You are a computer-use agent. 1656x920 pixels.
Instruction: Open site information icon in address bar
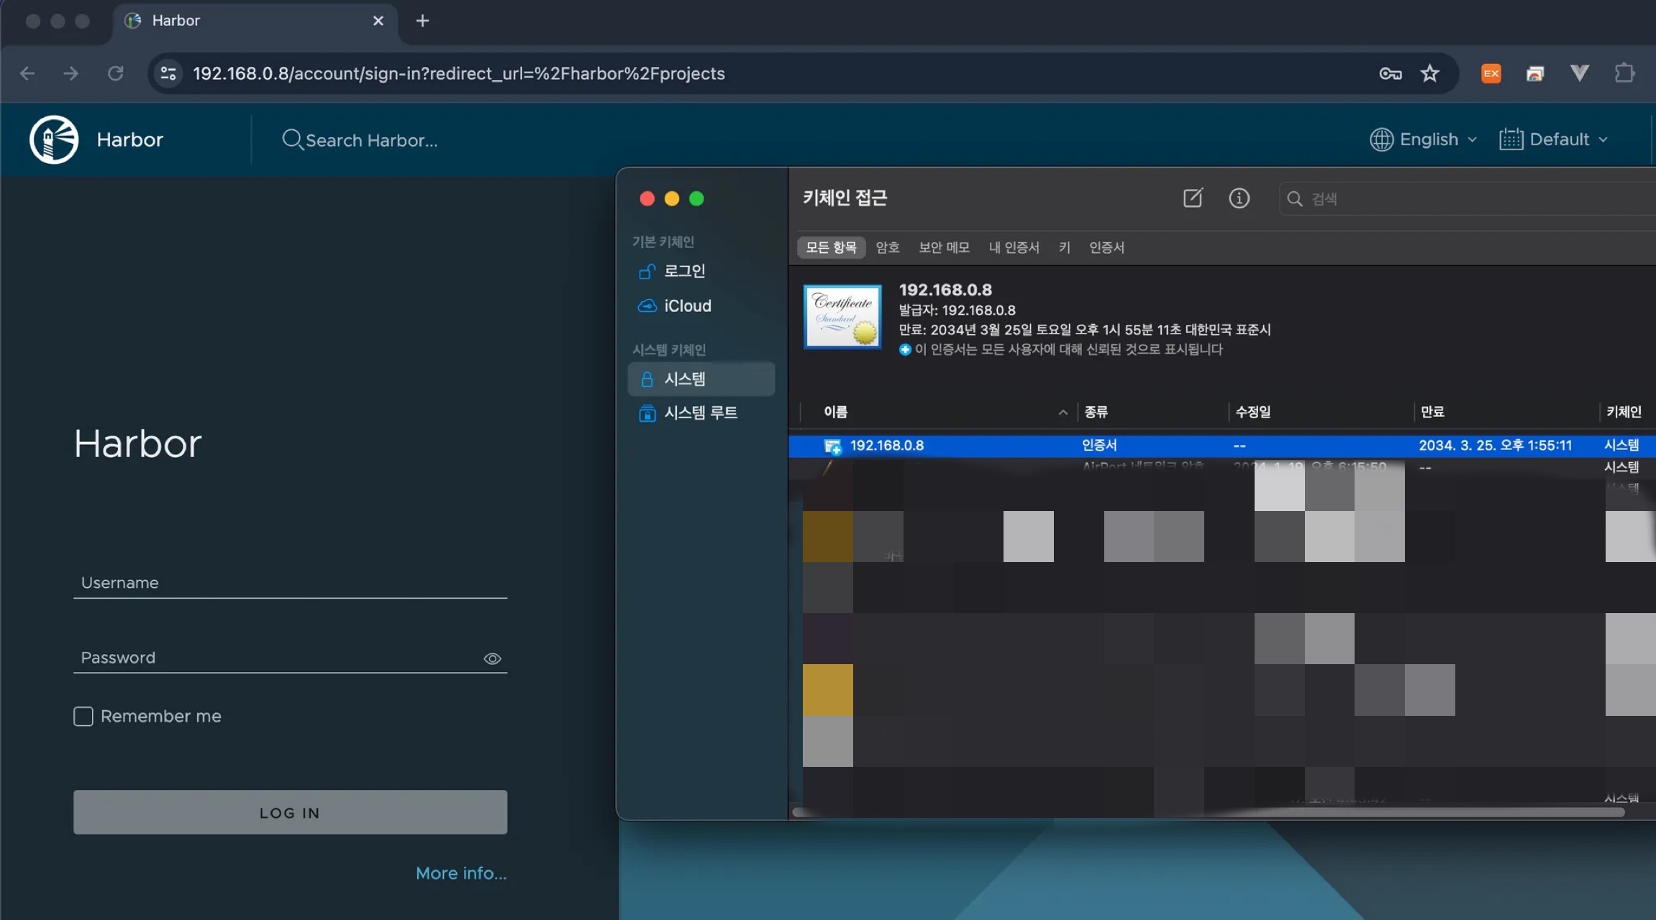(168, 73)
